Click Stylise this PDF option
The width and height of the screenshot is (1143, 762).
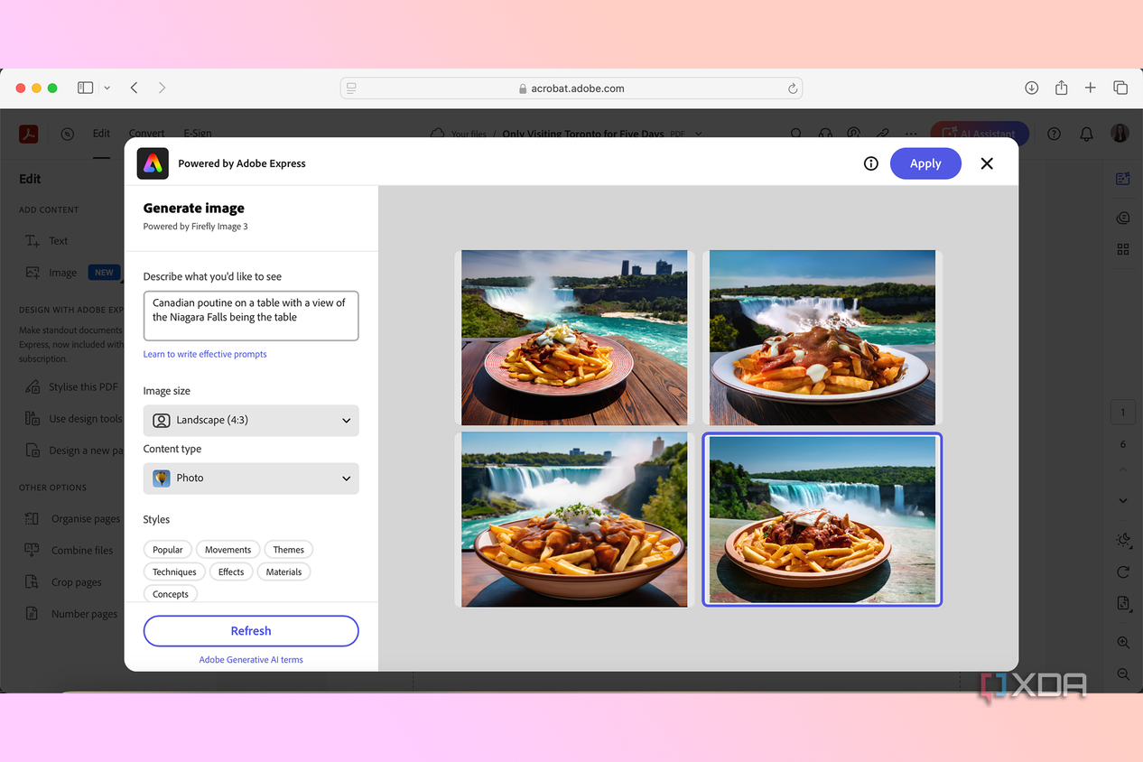pyautogui.click(x=72, y=387)
